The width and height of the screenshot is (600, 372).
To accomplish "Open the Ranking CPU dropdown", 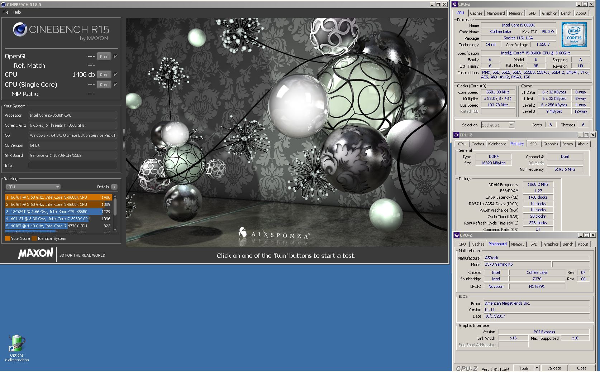I will click(x=33, y=187).
